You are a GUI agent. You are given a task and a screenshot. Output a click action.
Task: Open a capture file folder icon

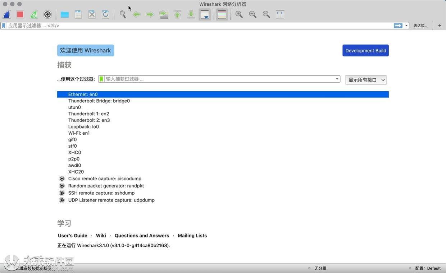[65, 15]
